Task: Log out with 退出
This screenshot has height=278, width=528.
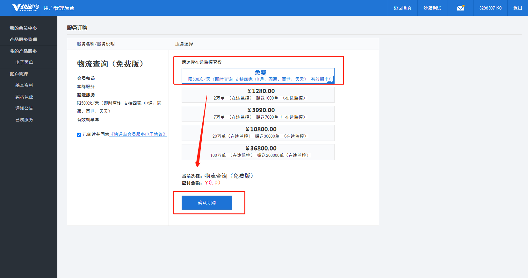Action: pos(517,8)
